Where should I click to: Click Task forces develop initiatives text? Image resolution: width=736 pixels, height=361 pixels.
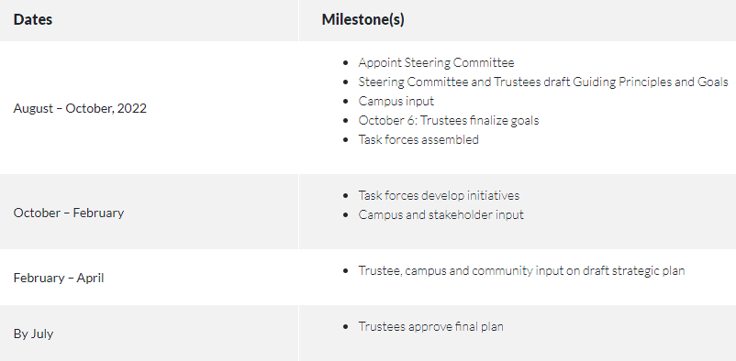(x=439, y=195)
